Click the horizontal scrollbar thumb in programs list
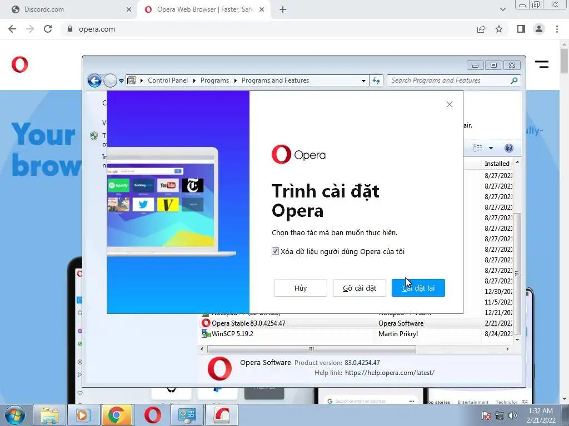Viewport: 569px width, 426px height. [311, 349]
